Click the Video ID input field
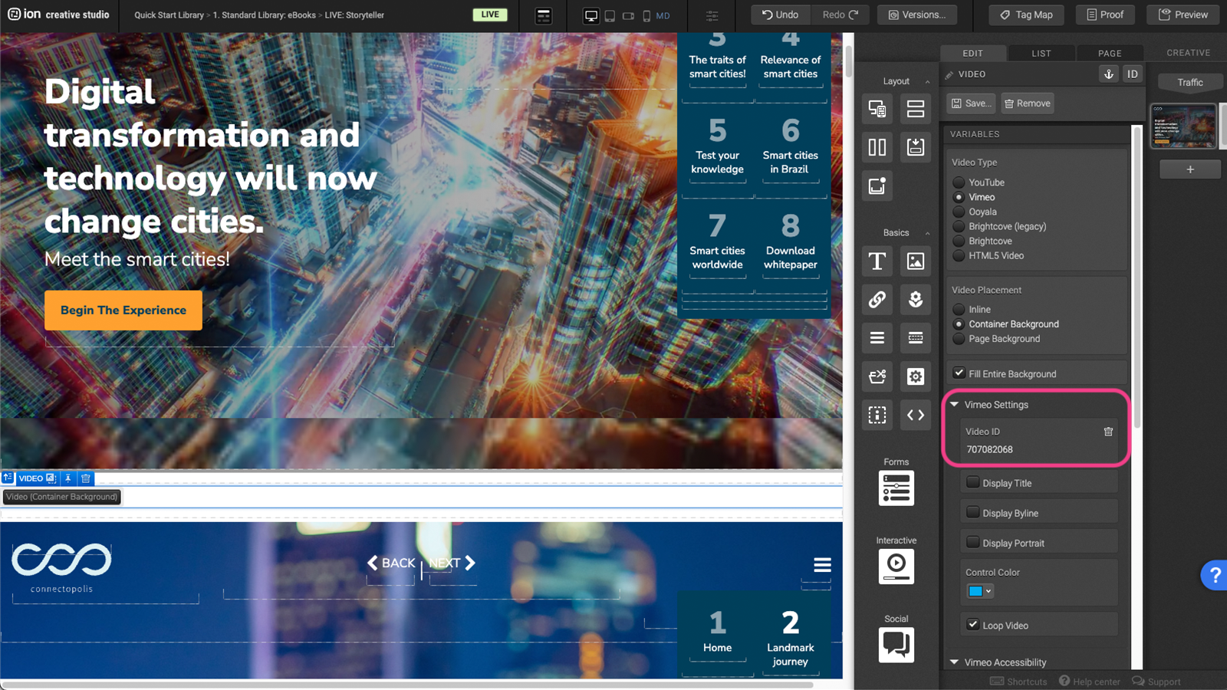This screenshot has height=690, width=1227. coord(1028,450)
